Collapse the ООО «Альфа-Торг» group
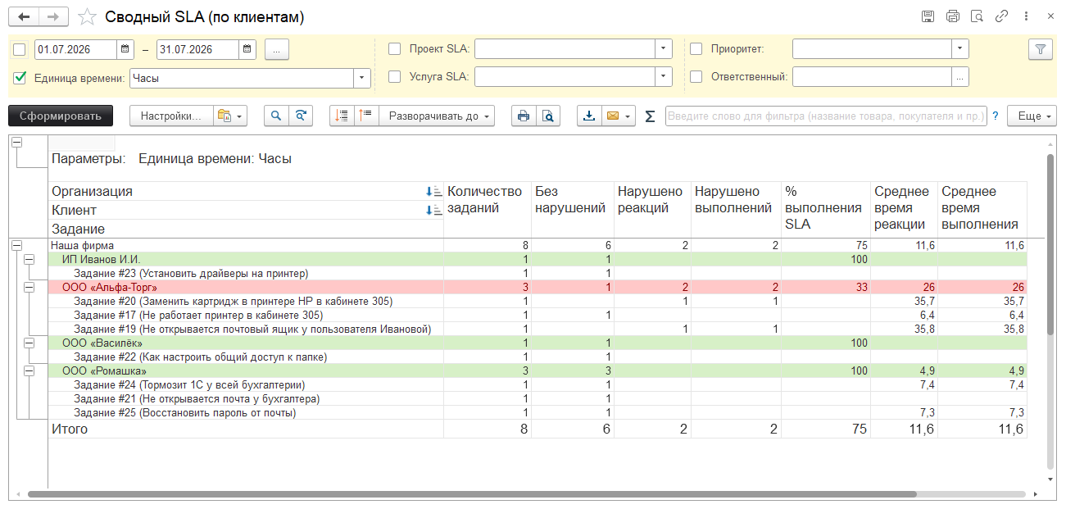This screenshot has height=509, width=1066. coord(29,288)
